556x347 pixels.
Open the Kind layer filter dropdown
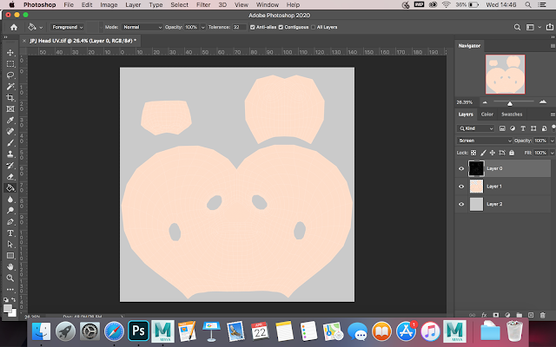click(x=475, y=128)
